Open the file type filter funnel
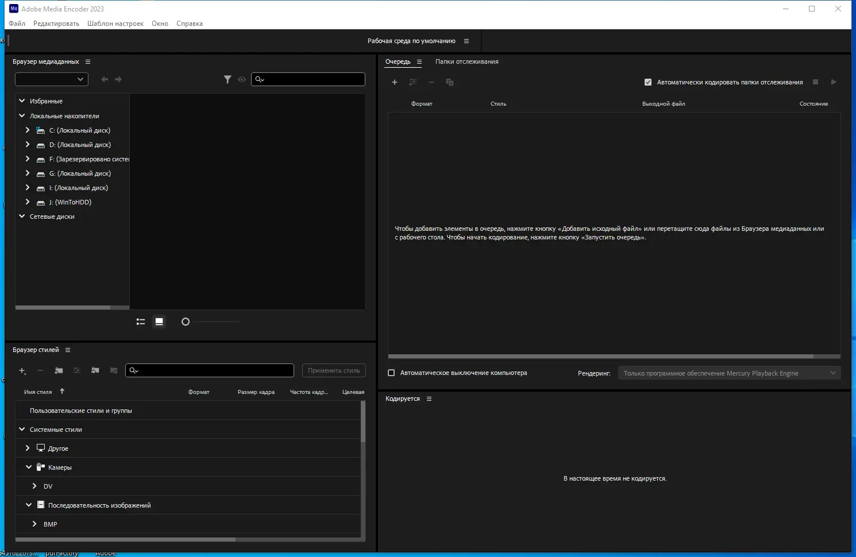 click(x=228, y=79)
